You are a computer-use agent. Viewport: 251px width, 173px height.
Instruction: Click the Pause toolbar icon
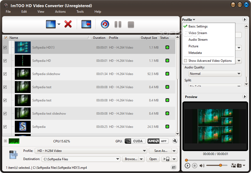[x=118, y=25]
